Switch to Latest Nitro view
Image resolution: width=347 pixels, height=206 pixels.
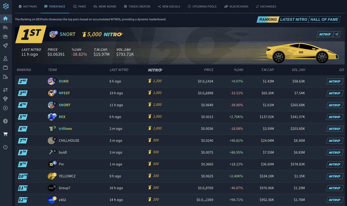293,19
